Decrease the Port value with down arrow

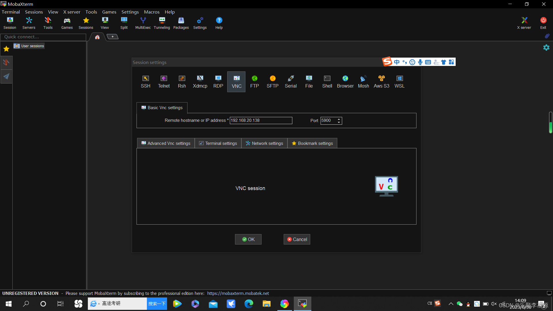click(339, 122)
